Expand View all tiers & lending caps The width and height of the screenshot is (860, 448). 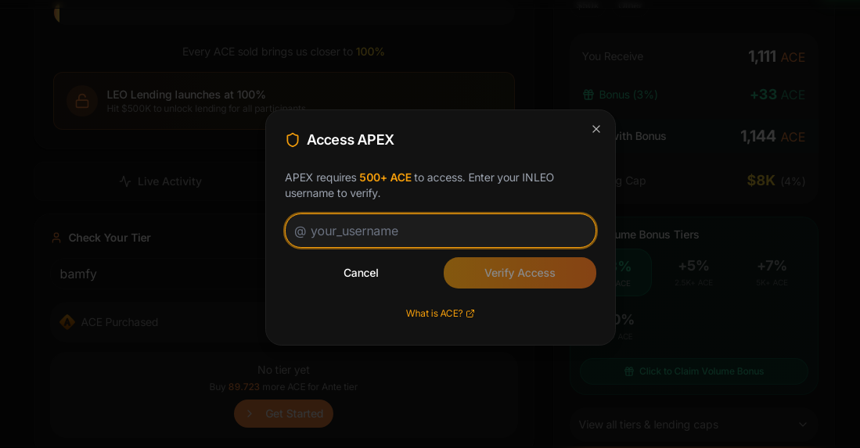[693, 425]
